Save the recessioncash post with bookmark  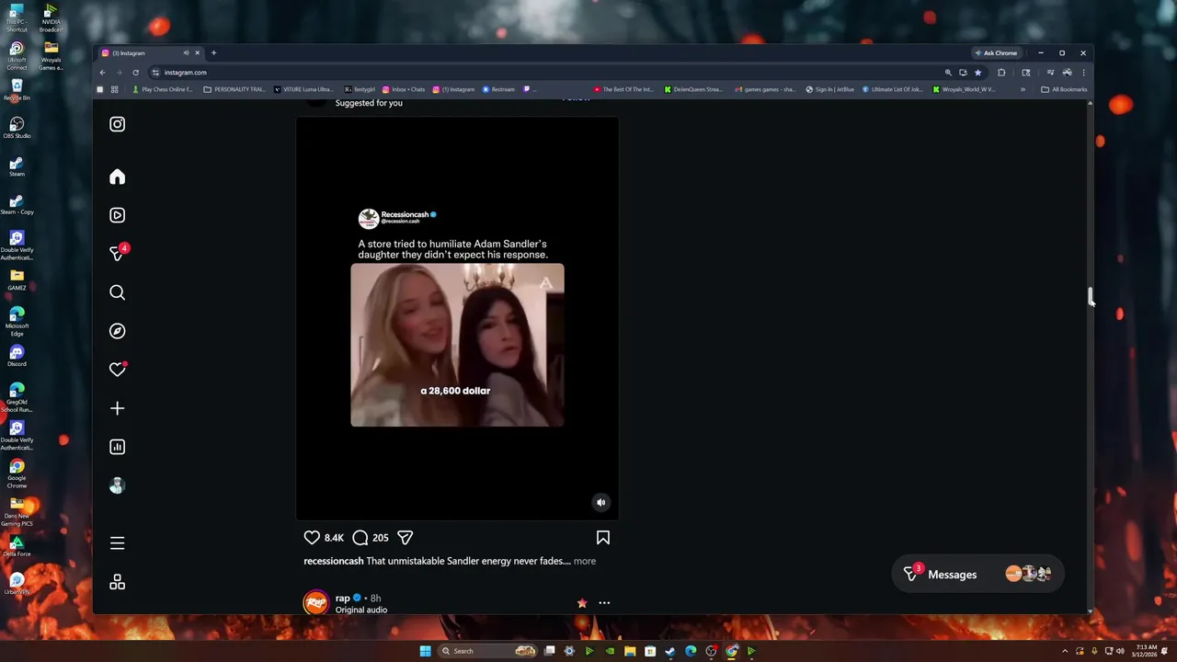[603, 538]
